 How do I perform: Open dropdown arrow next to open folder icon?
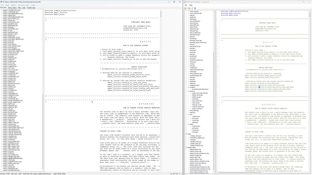click(188, 8)
